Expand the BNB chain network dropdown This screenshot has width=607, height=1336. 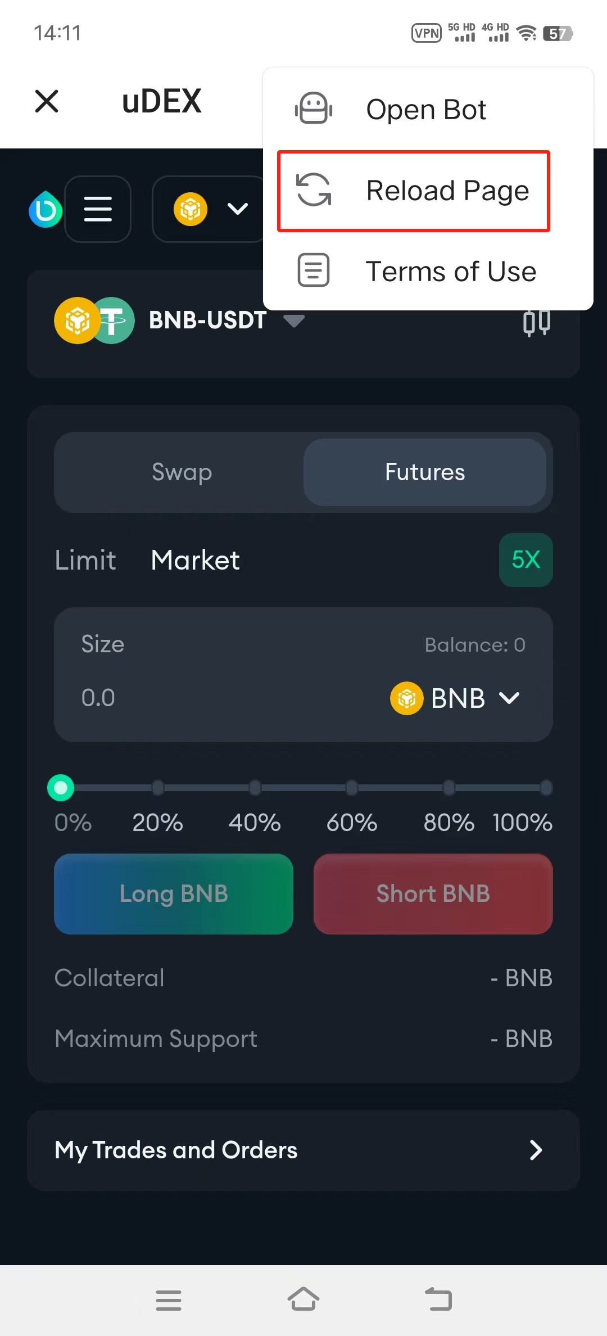[x=209, y=209]
